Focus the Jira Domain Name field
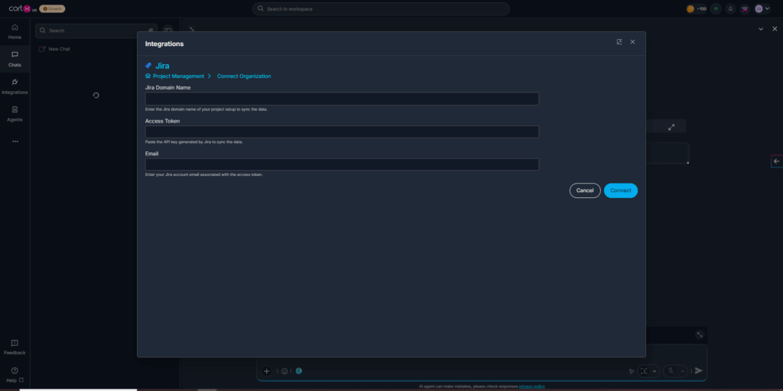 point(342,99)
